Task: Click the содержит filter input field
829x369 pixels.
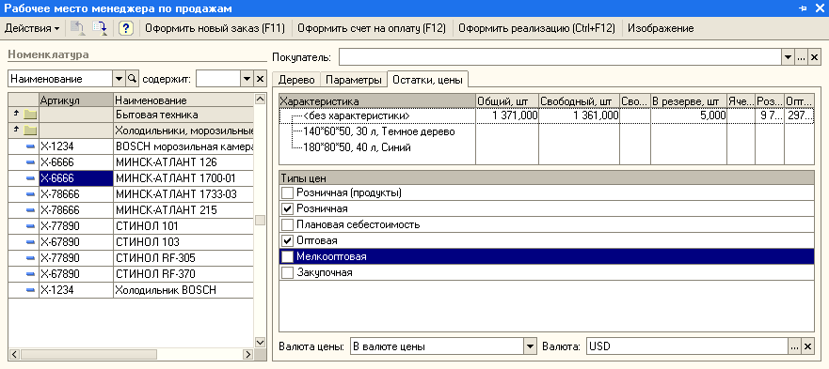Action: tap(217, 79)
